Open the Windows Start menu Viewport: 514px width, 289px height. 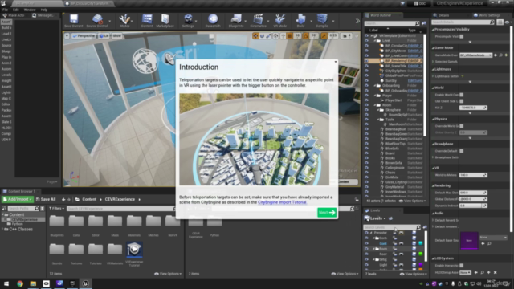click(x=6, y=283)
